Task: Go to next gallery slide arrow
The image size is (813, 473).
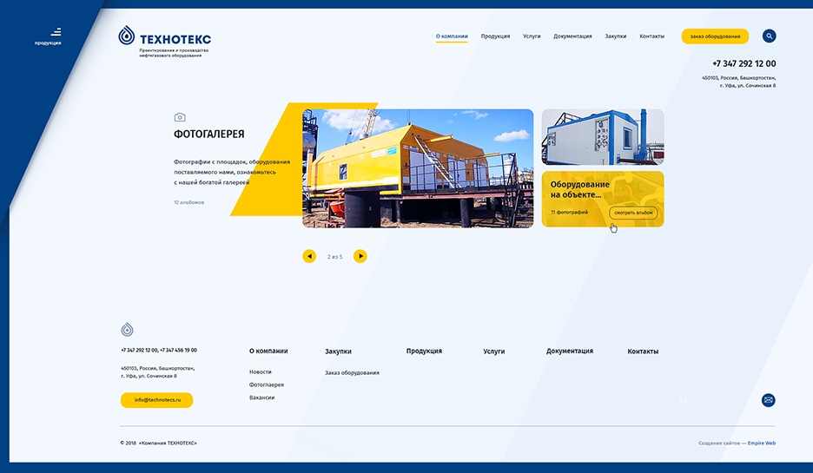Action: coord(360,256)
